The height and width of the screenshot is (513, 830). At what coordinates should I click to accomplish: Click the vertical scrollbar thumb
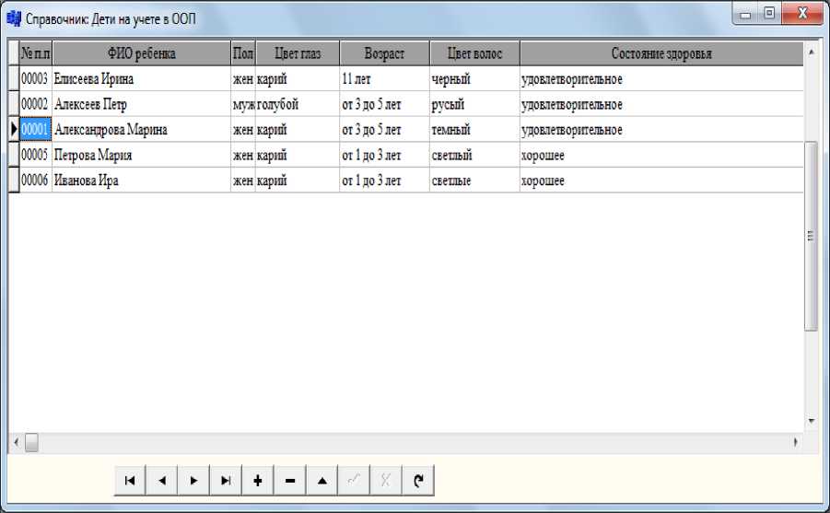click(x=811, y=236)
